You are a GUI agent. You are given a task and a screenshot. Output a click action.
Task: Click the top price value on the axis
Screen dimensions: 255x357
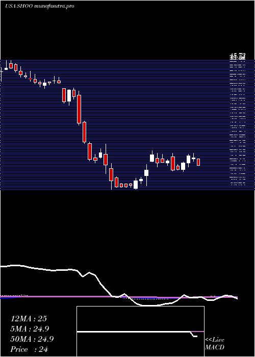(x=238, y=55)
